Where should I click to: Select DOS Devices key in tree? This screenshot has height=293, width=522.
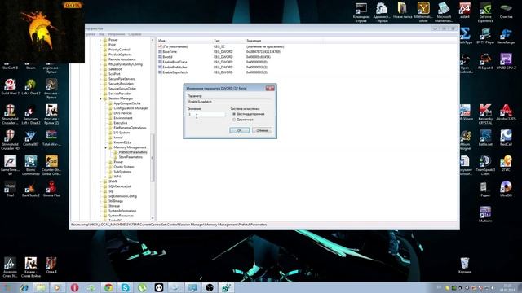pyautogui.click(x=122, y=113)
